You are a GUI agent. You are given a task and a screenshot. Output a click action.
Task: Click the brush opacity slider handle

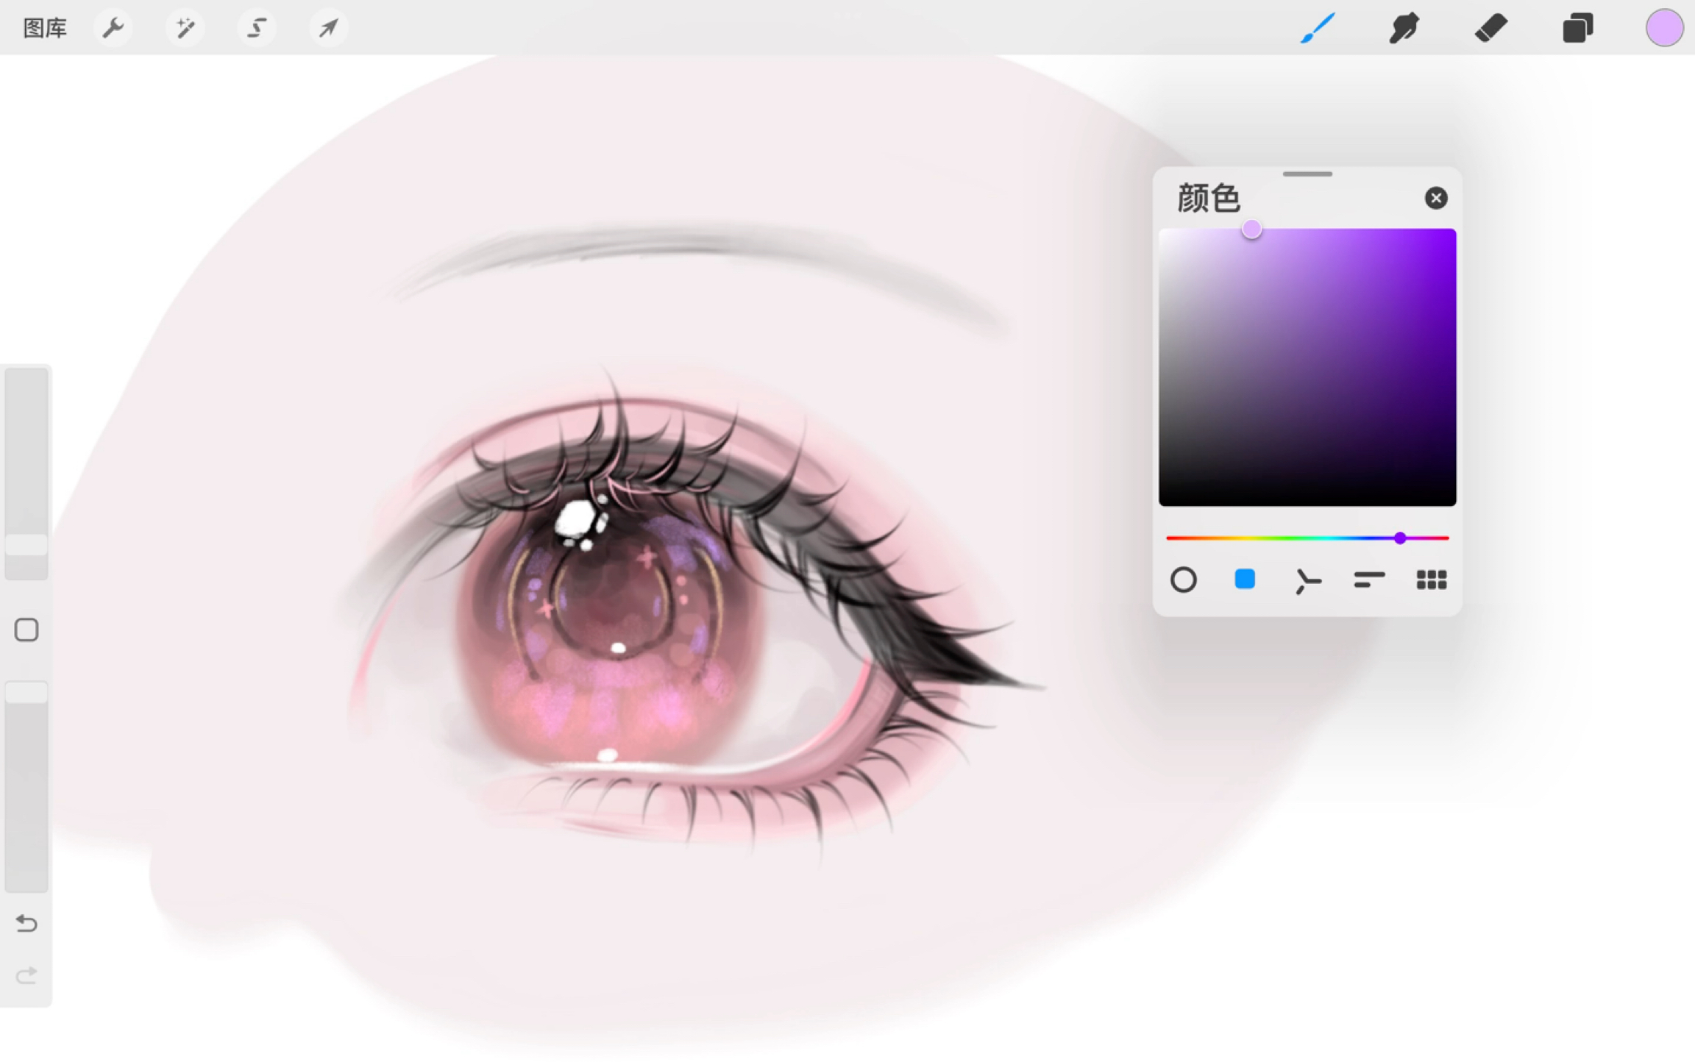pos(26,693)
